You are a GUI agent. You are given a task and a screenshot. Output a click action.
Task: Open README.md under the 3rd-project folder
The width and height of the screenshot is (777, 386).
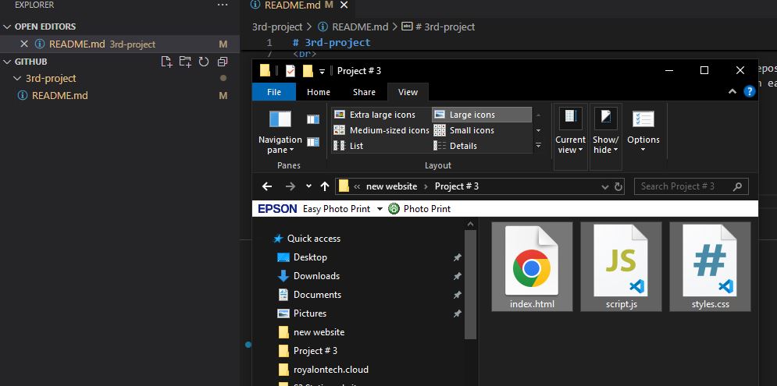[x=60, y=95]
